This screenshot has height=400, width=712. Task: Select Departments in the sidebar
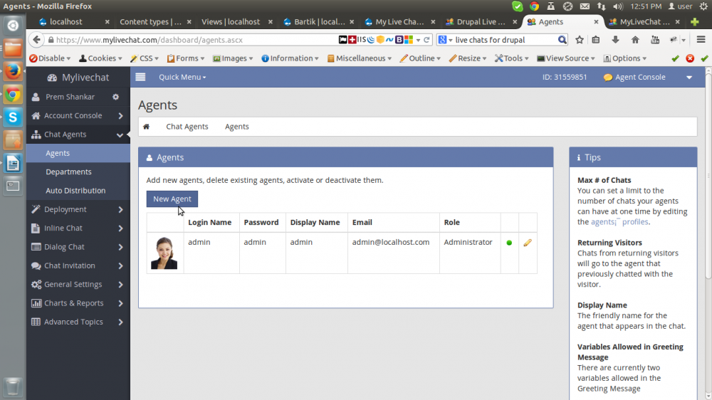click(x=68, y=172)
